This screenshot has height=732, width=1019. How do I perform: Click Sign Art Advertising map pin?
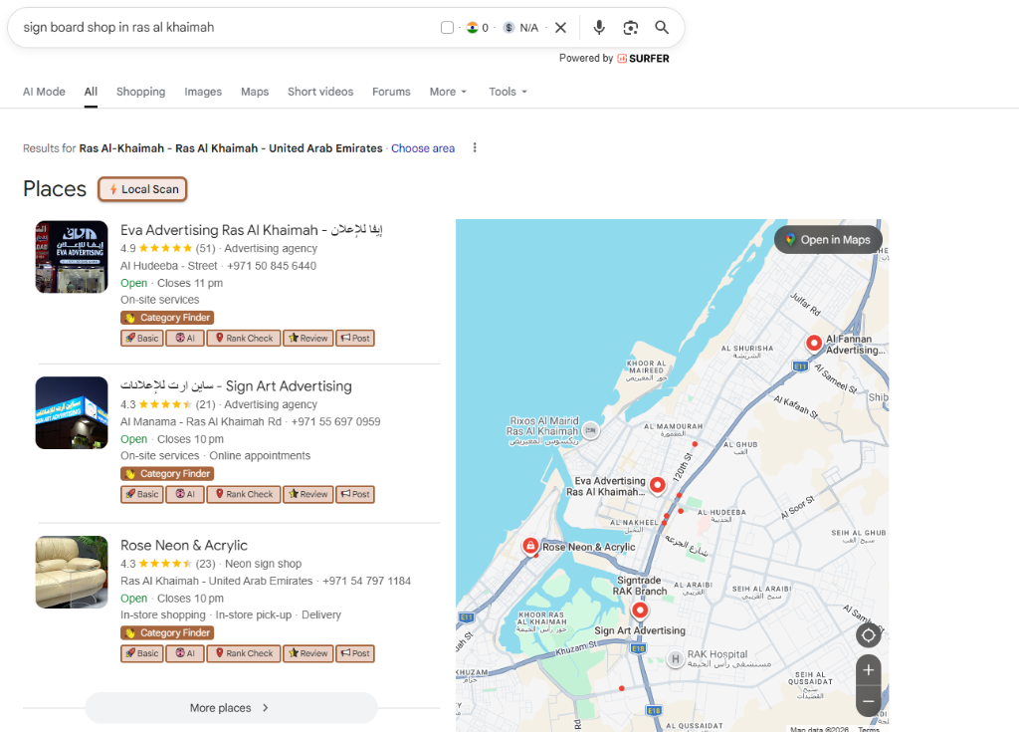[x=640, y=610]
